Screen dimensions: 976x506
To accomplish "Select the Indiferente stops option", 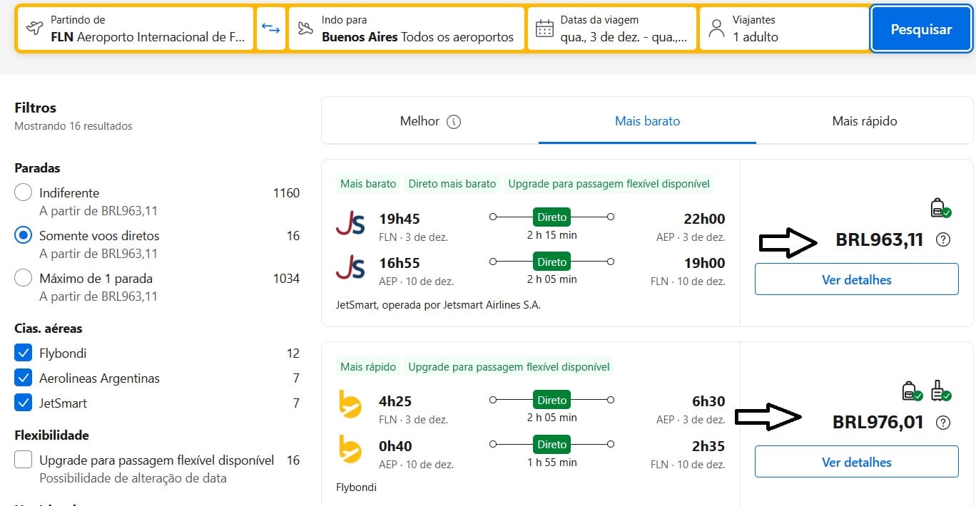I will tap(24, 193).
